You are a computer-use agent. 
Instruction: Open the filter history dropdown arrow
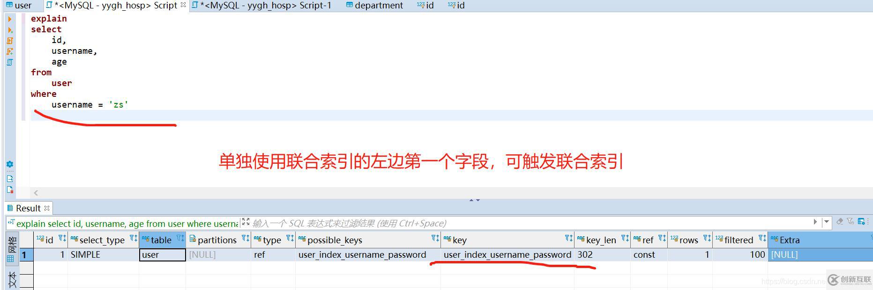(x=827, y=222)
